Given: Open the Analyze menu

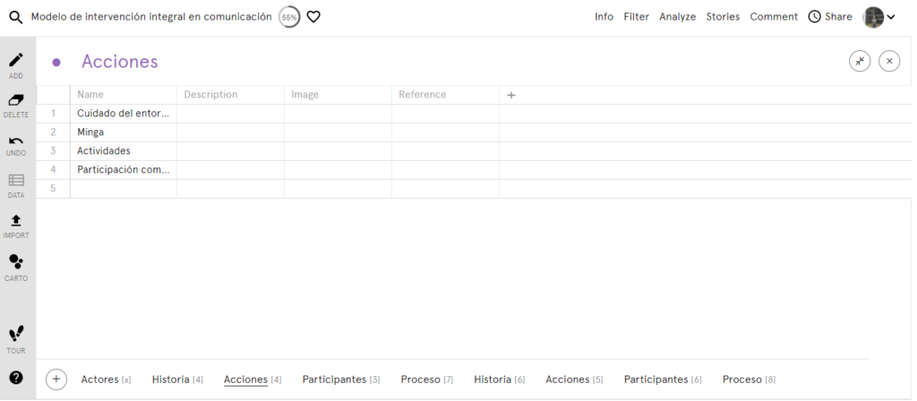Looking at the screenshot, I should coord(677,17).
